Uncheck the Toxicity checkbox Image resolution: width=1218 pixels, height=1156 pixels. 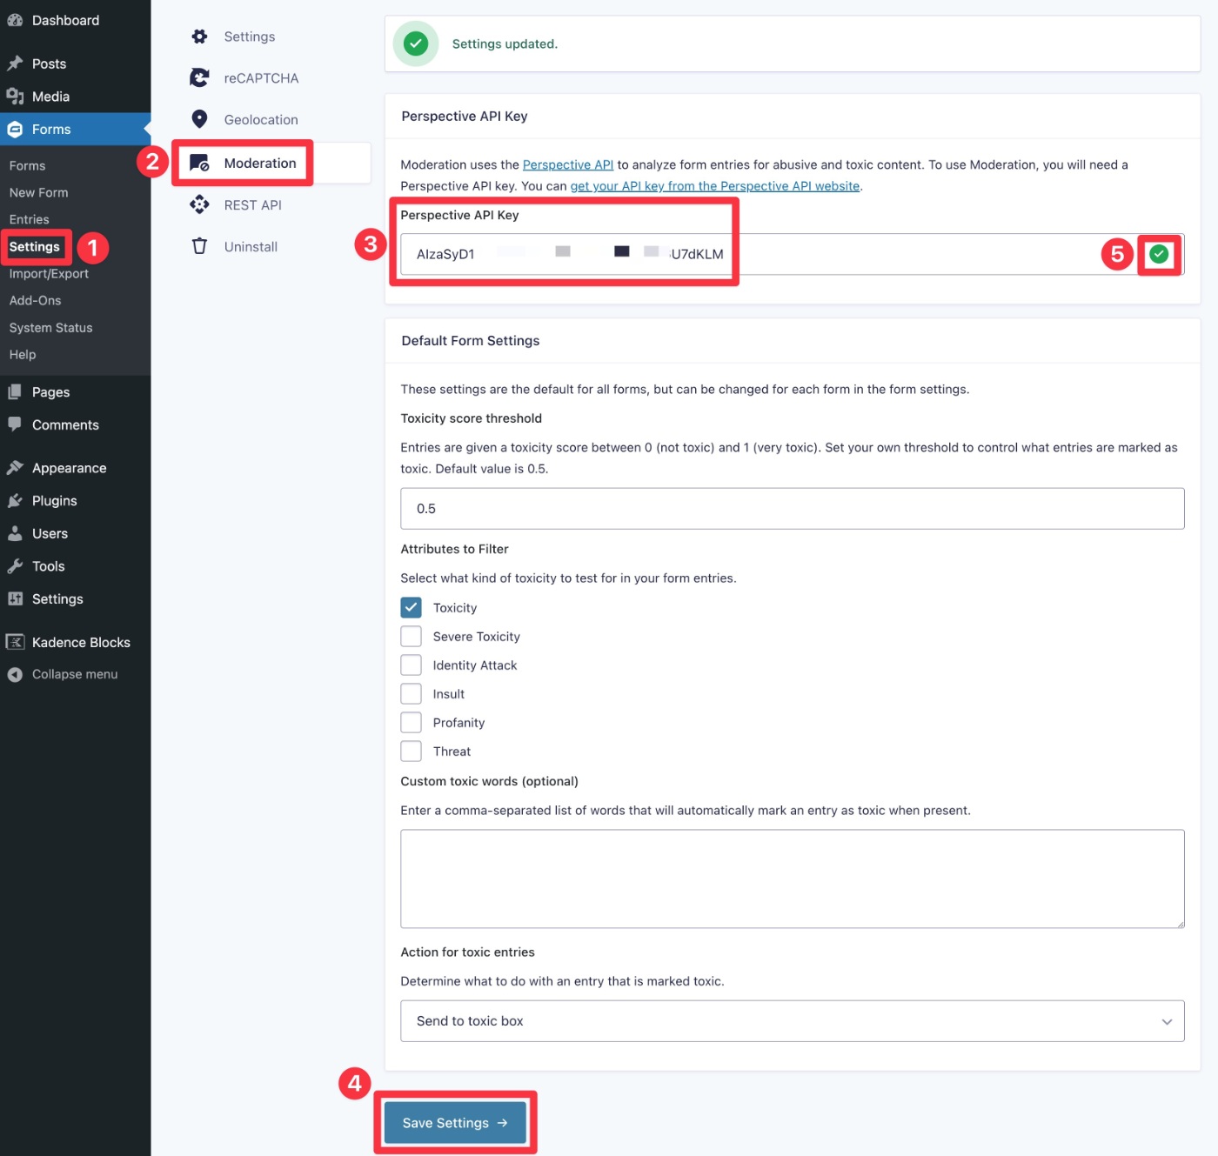click(411, 607)
